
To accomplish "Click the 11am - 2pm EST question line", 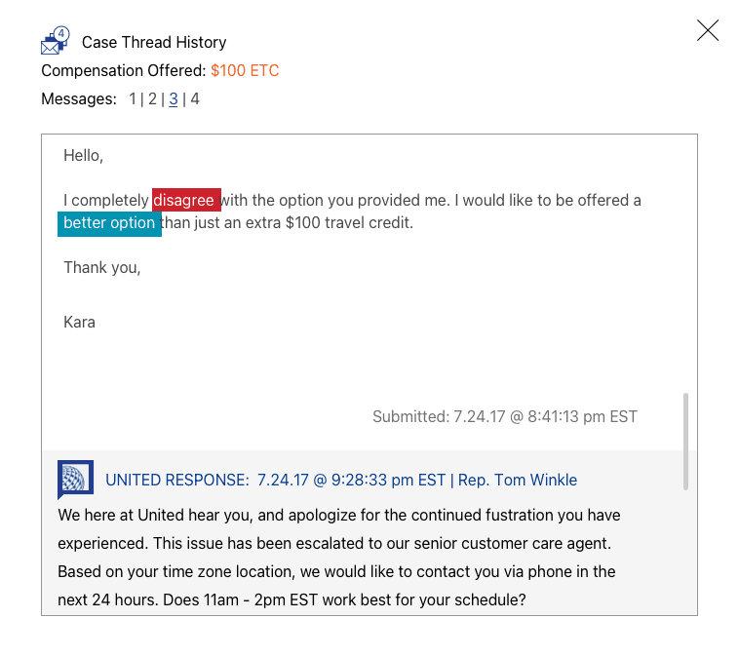I will [x=292, y=600].
